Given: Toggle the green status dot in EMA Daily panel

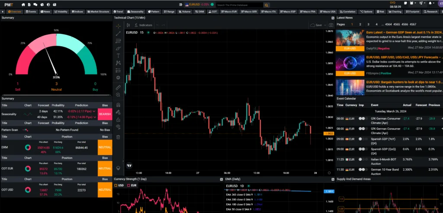Looking at the screenshot, I should coord(249,186).
